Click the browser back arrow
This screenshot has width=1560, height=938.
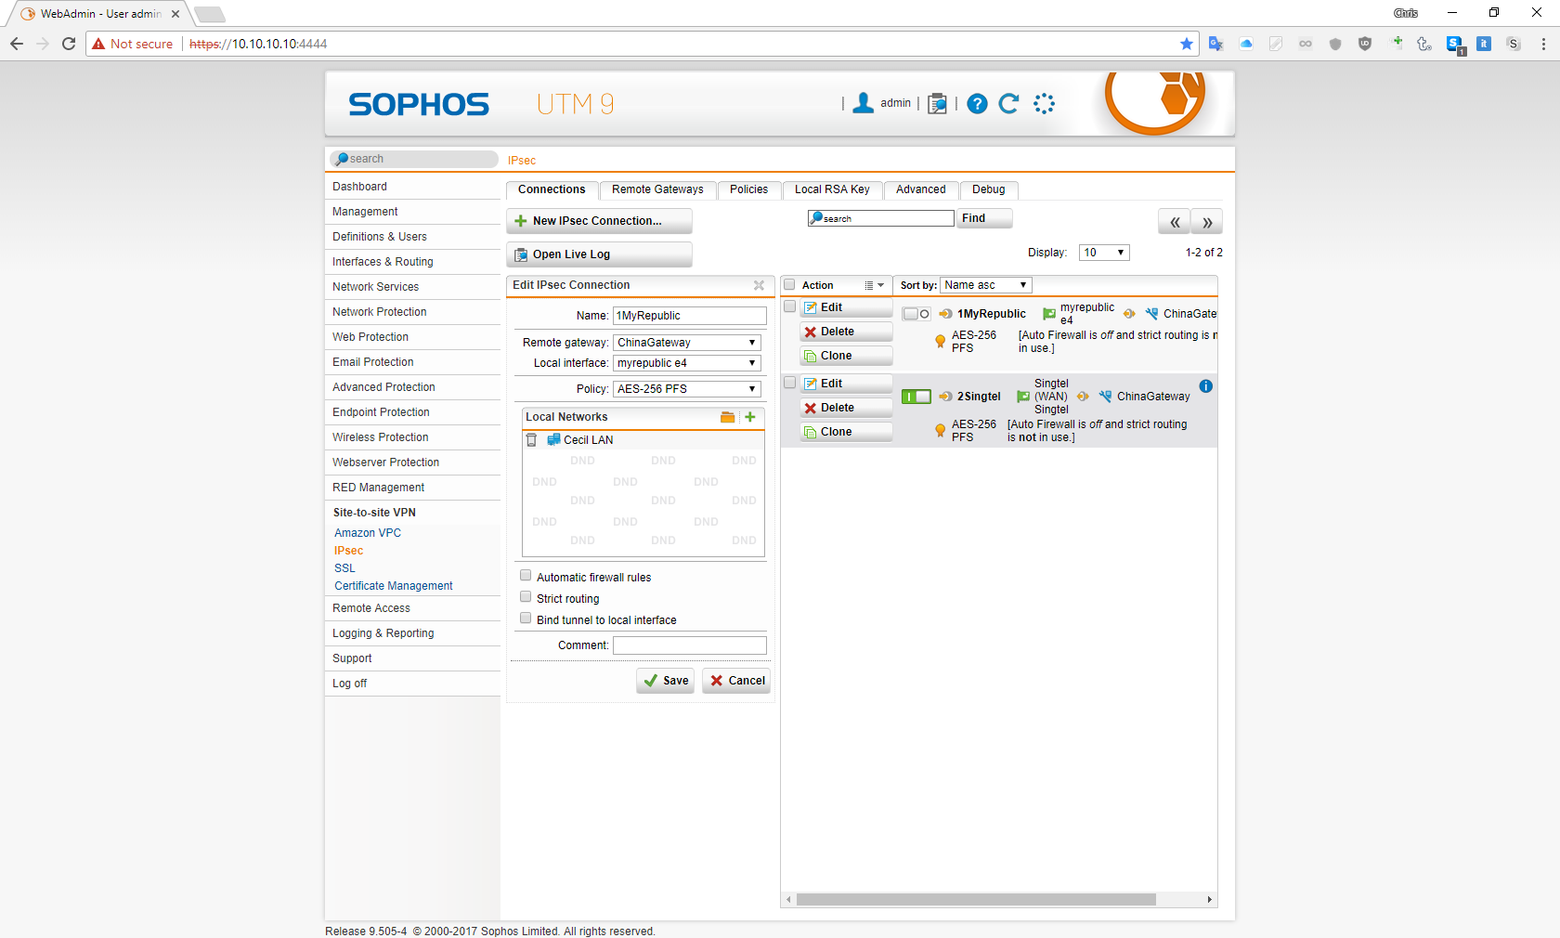tap(17, 44)
